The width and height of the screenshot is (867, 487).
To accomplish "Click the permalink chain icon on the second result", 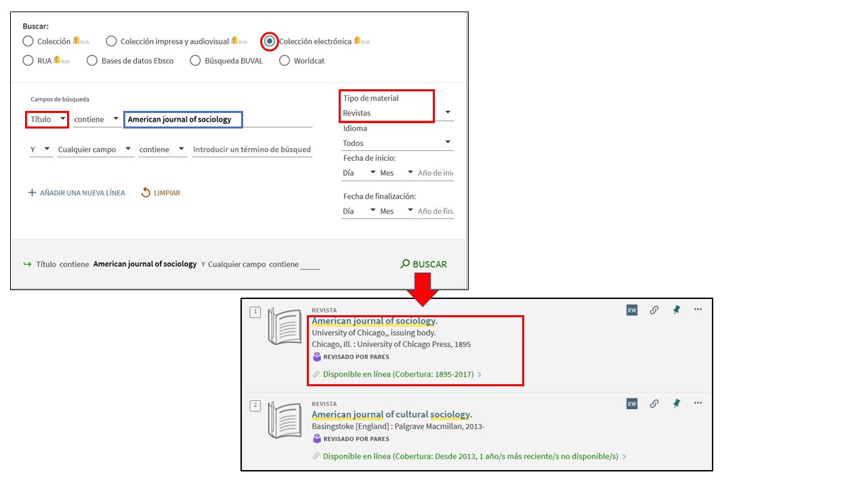I will click(654, 403).
